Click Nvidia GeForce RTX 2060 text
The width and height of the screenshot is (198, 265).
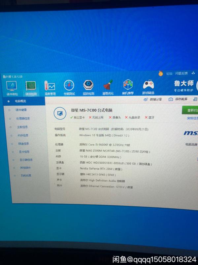[x=101, y=169]
